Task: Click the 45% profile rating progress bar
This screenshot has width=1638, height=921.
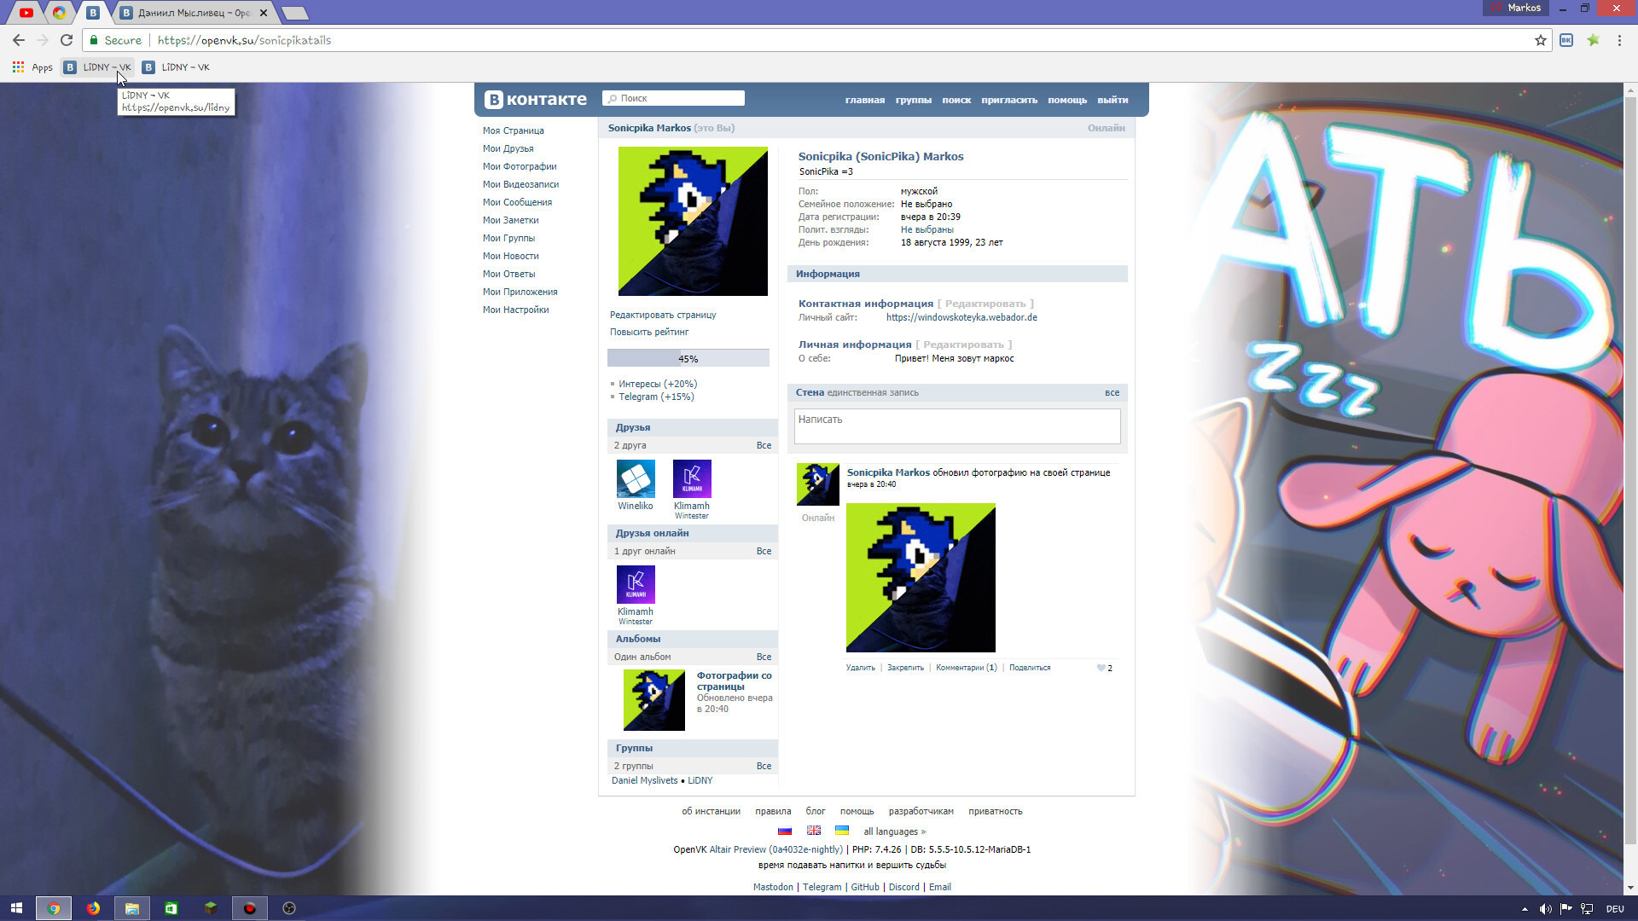Action: [688, 359]
